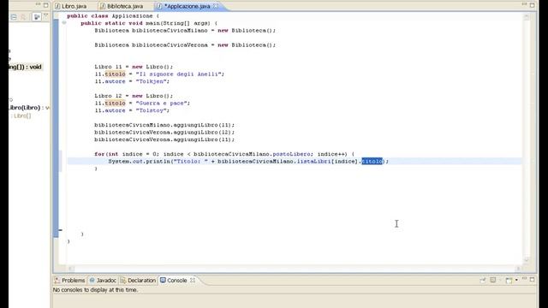The image size is (548, 308).
Task: Click the highlighted 'titolo' word in println line
Action: click(x=372, y=162)
